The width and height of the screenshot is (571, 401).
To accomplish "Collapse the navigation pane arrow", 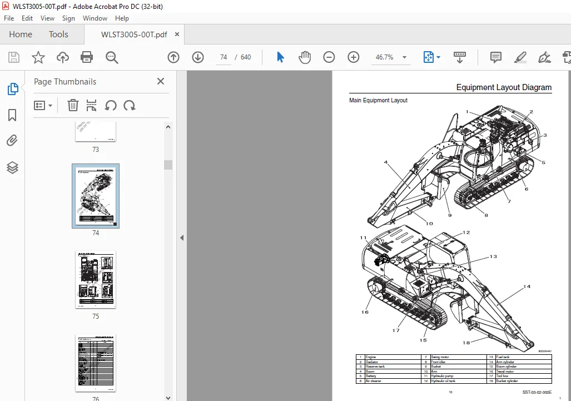I will pyautogui.click(x=182, y=238).
